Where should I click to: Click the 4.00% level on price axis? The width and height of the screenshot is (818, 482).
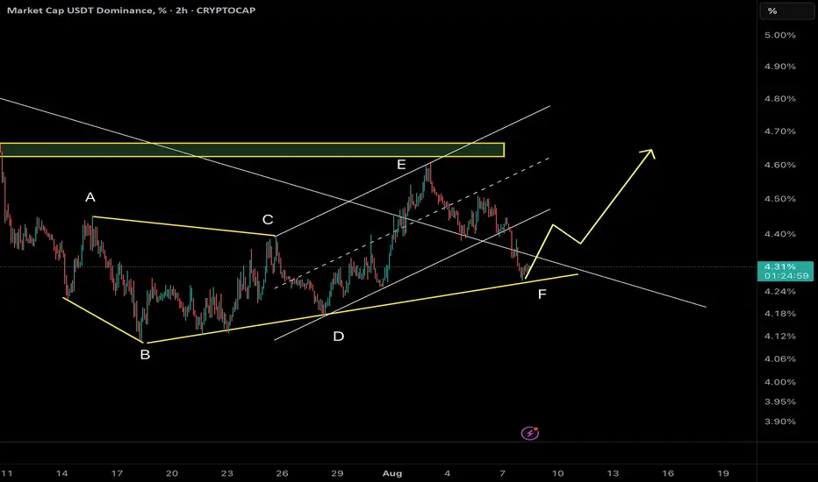780,382
